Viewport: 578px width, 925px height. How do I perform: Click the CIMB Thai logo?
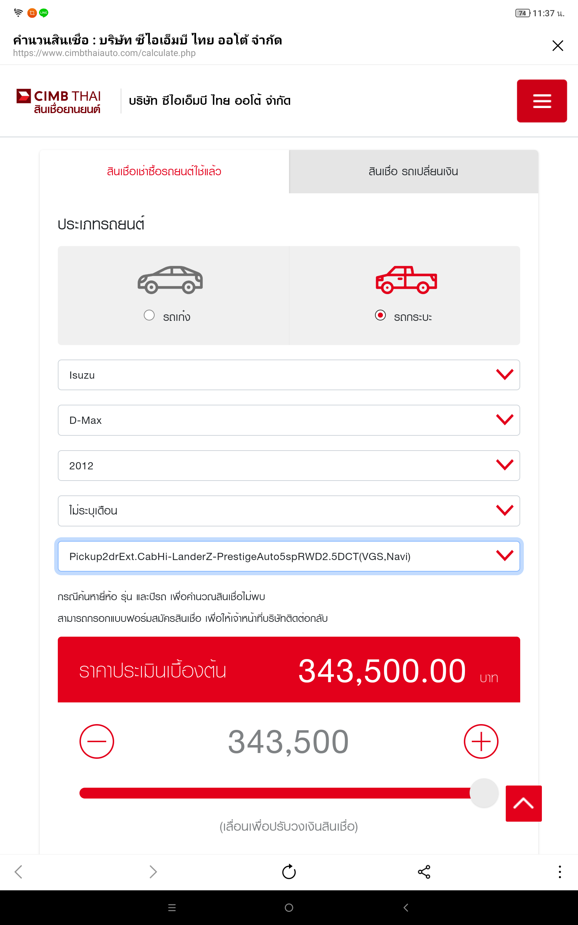59,102
